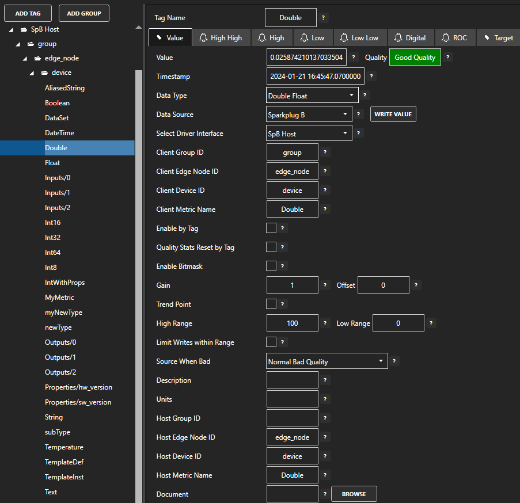Toggle the Trend Point checkbox
The image size is (520, 503).
[271, 304]
